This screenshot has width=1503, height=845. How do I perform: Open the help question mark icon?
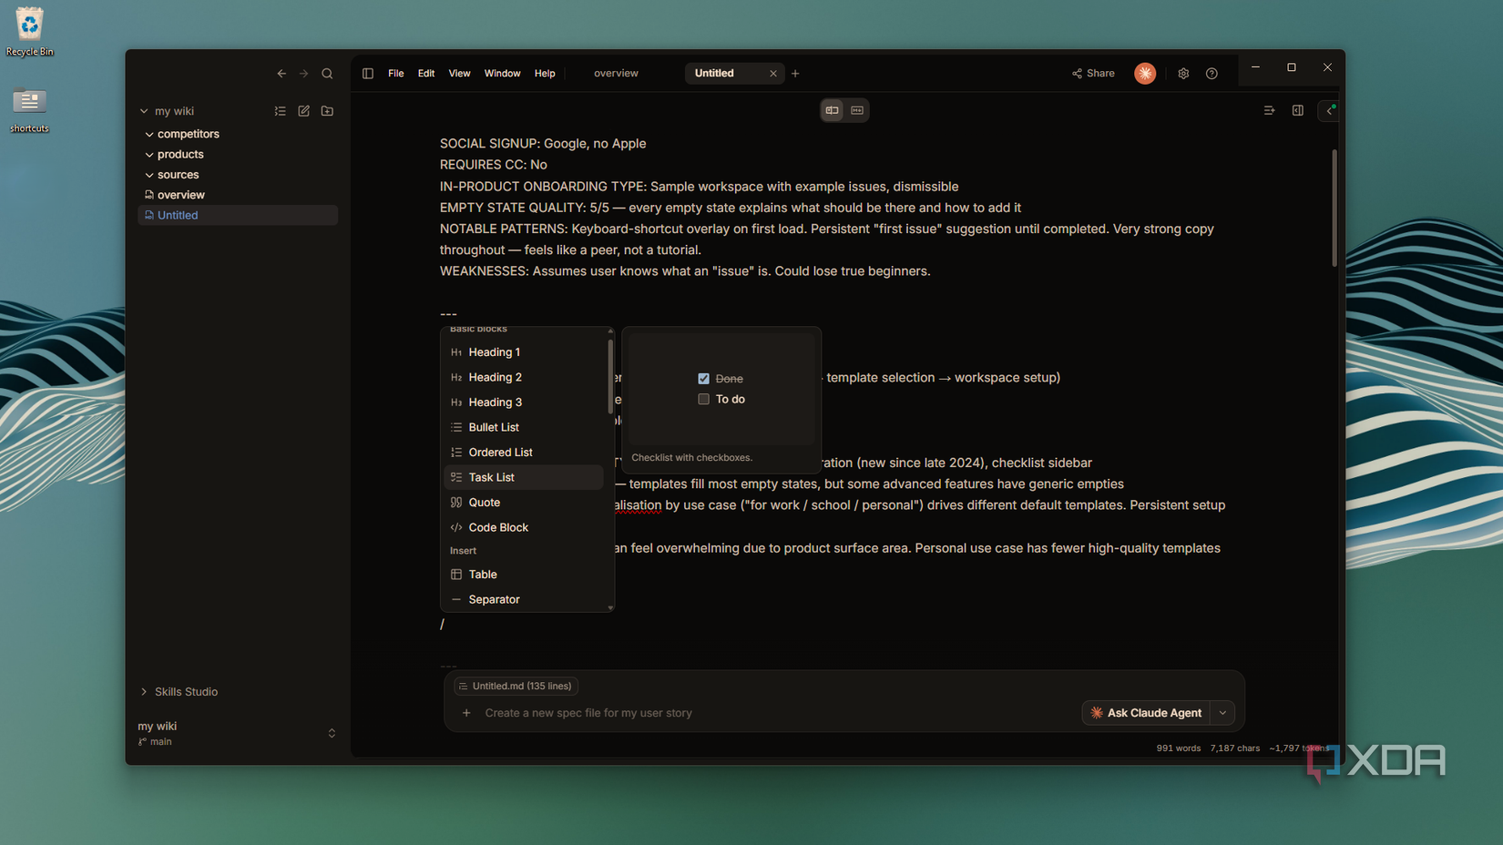(x=1212, y=74)
